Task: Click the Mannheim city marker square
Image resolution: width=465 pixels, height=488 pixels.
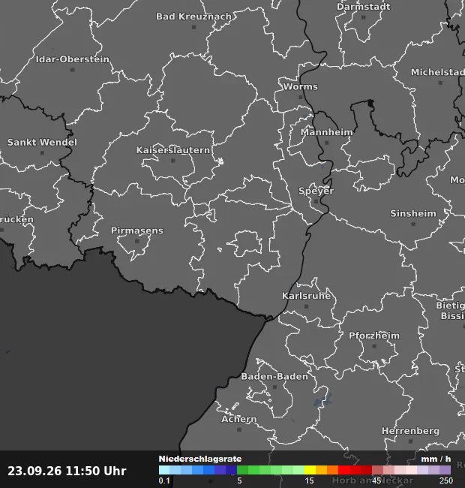Action: [326, 143]
